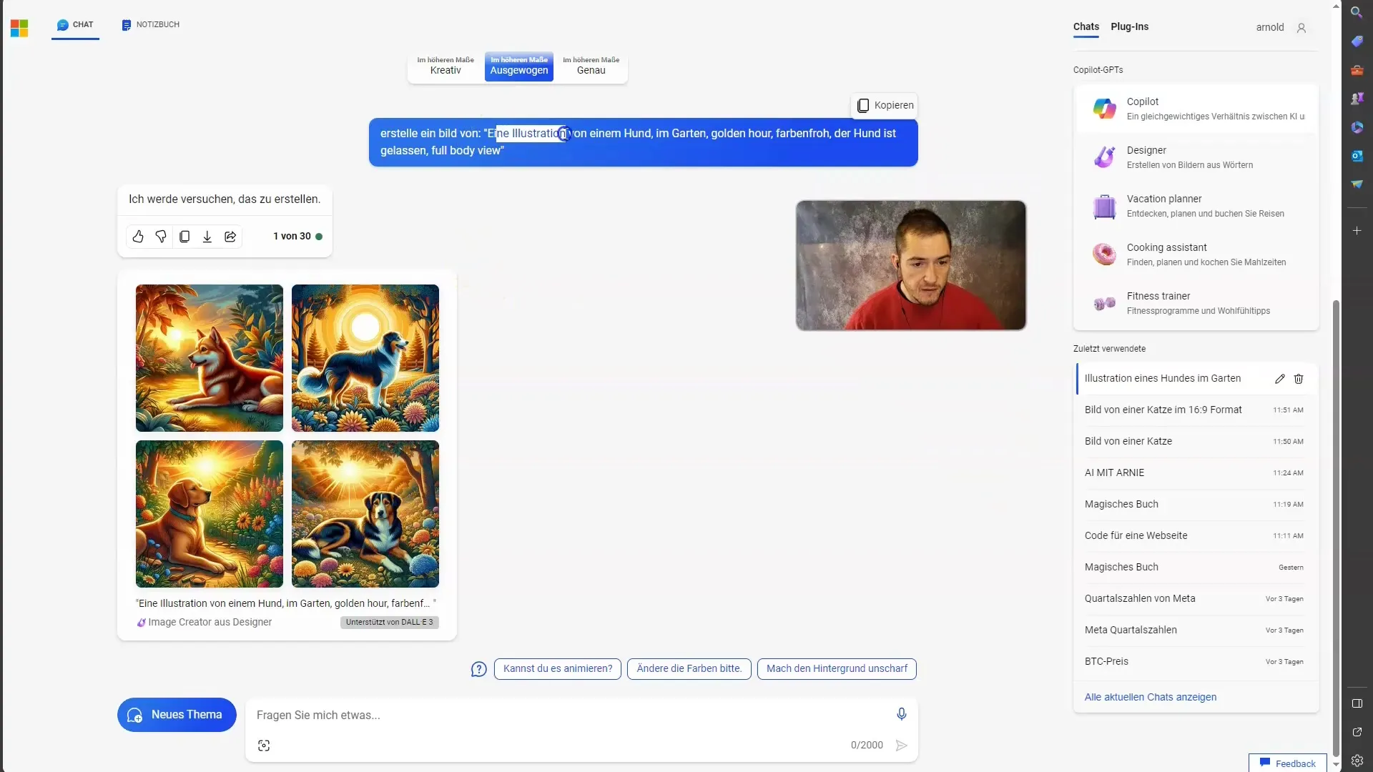Click the Neues Thema button
Image resolution: width=1373 pixels, height=772 pixels.
pyautogui.click(x=177, y=715)
